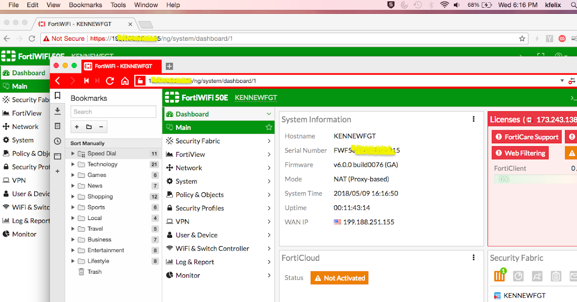Viewport: 577px width, 302px height.
Task: Bookmark the page with Chrome's star icon
Action: coord(522,38)
